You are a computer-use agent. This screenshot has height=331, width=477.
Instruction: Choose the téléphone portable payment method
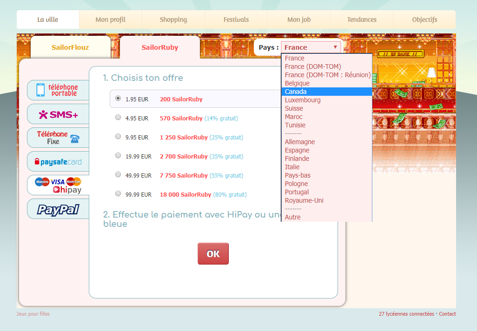[x=58, y=90]
